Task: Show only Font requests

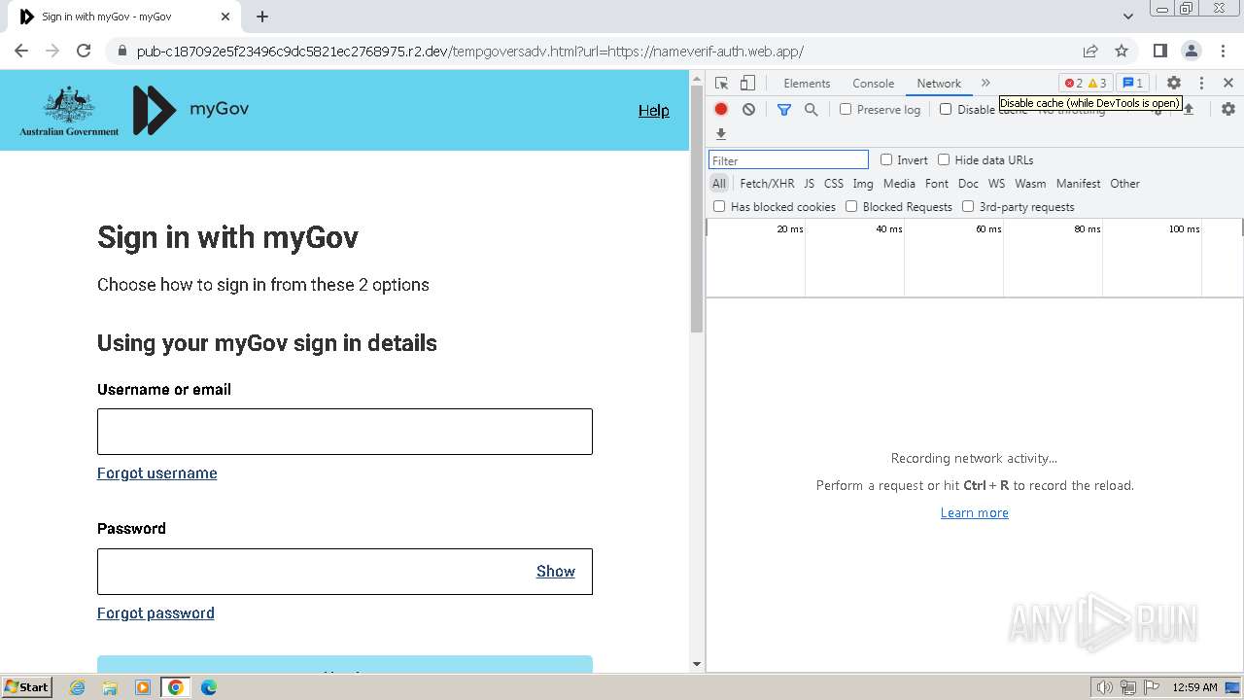Action: [937, 184]
